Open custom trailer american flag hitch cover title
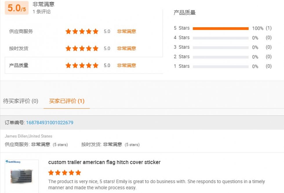The height and width of the screenshot is (193, 284). pos(104,162)
